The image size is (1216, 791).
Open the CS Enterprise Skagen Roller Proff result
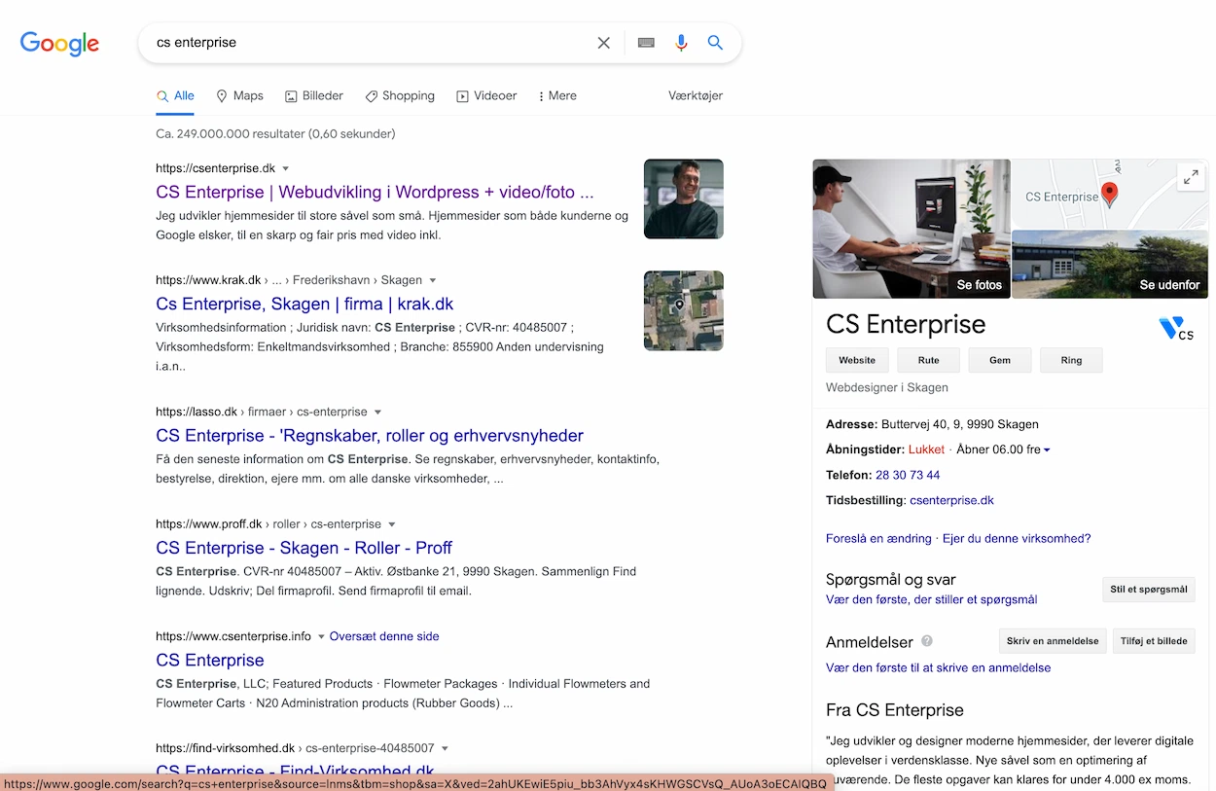pyautogui.click(x=304, y=547)
